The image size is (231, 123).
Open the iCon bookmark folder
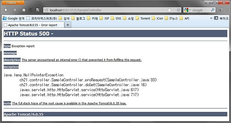[157, 18]
